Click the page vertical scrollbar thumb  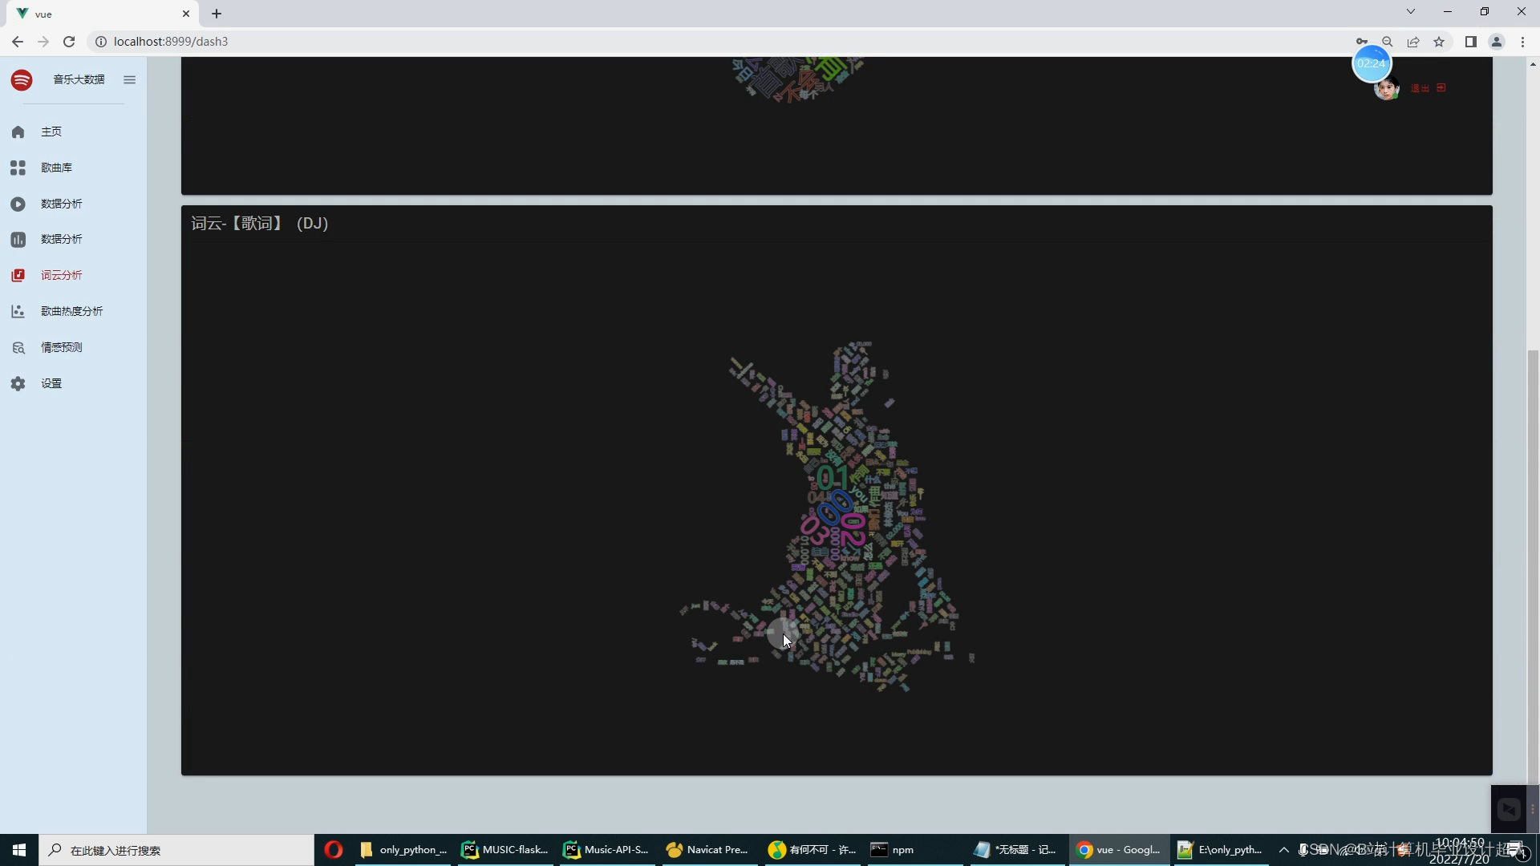tap(1533, 561)
